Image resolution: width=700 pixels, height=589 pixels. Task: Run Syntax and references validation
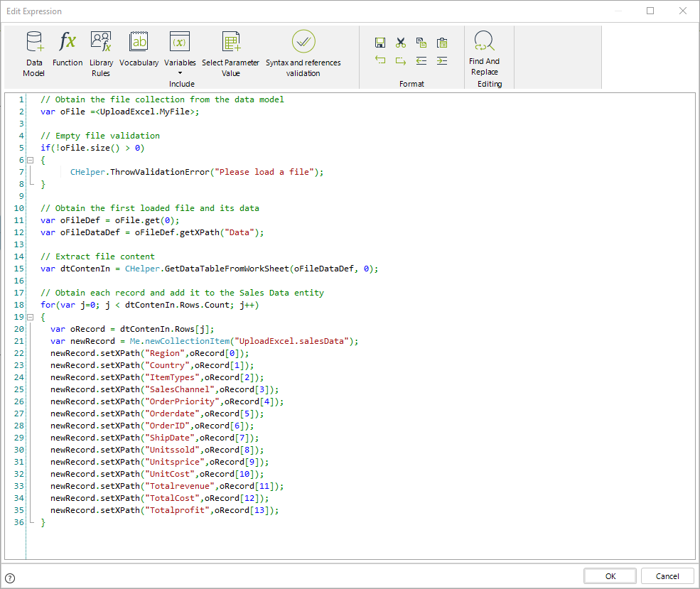pos(303,53)
